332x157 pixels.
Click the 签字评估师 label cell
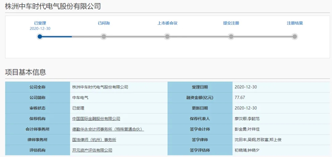[200, 150]
